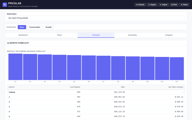Switch to the Sensitivity tab
192x120 pixels.
(x=132, y=35)
